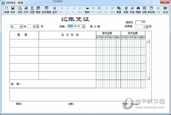Open 预览 print preview
Viewport: 171px width, 115px height.
(20, 10)
